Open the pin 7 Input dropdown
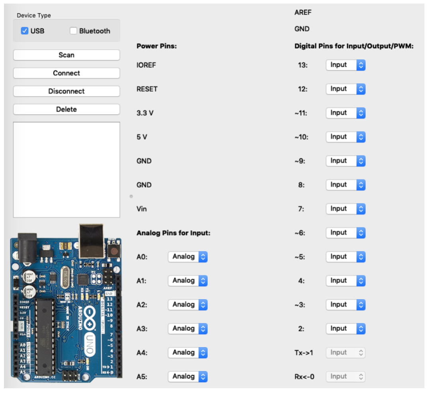The height and width of the screenshot is (393, 430). pos(345,208)
